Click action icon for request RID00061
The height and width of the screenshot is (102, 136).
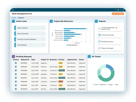point(16,78)
